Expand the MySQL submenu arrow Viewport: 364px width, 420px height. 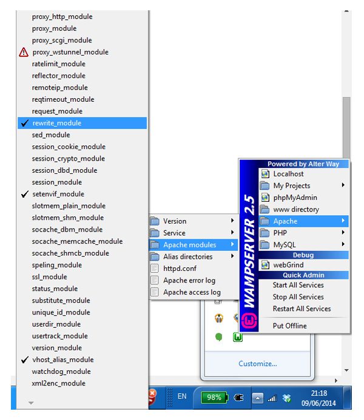pos(343,244)
